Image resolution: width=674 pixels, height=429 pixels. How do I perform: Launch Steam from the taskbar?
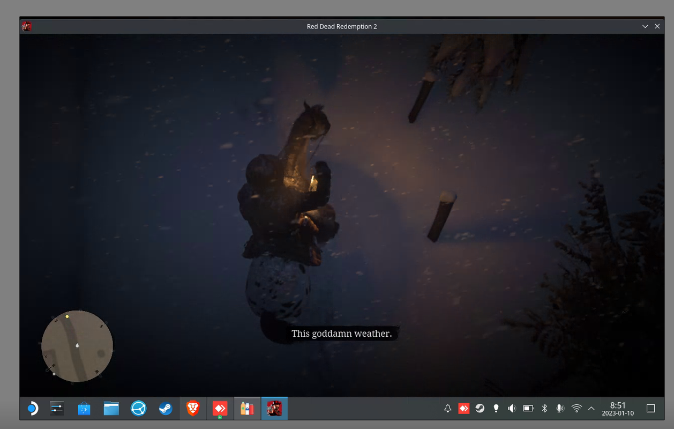point(166,409)
